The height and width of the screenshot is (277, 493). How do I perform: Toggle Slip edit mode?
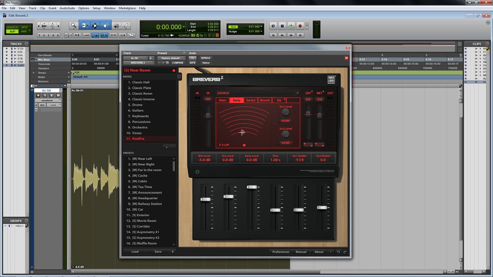click(x=13, y=31)
